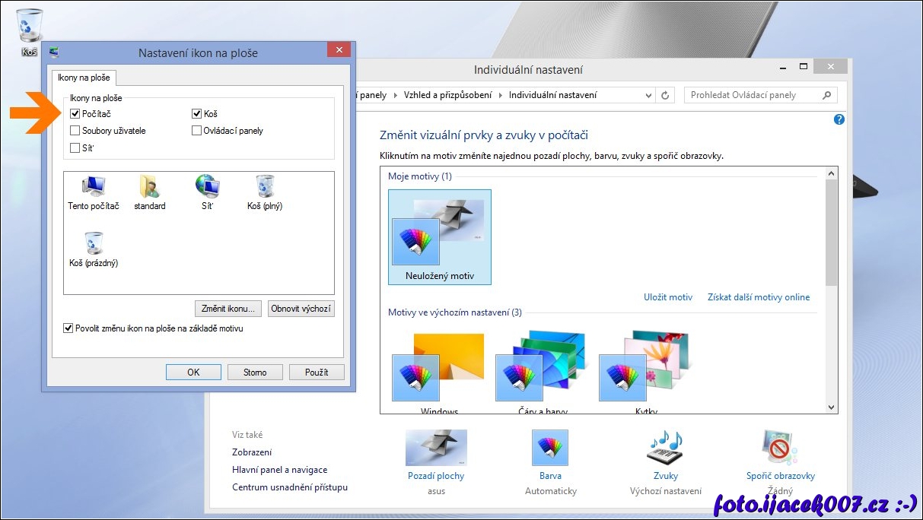
Task: Click Vzhled a přizpůsobení breadcrumb item
Action: (448, 95)
